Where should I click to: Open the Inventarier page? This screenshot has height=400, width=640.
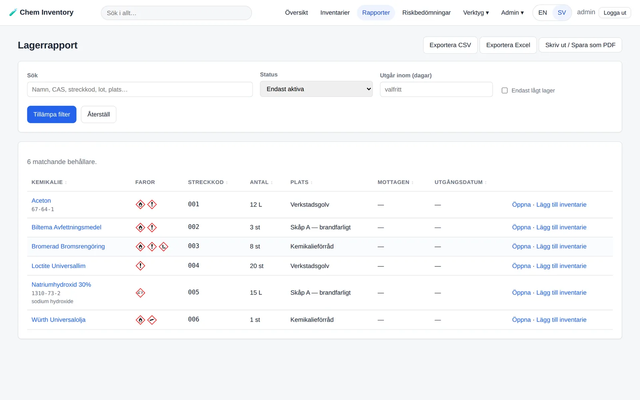coord(335,13)
